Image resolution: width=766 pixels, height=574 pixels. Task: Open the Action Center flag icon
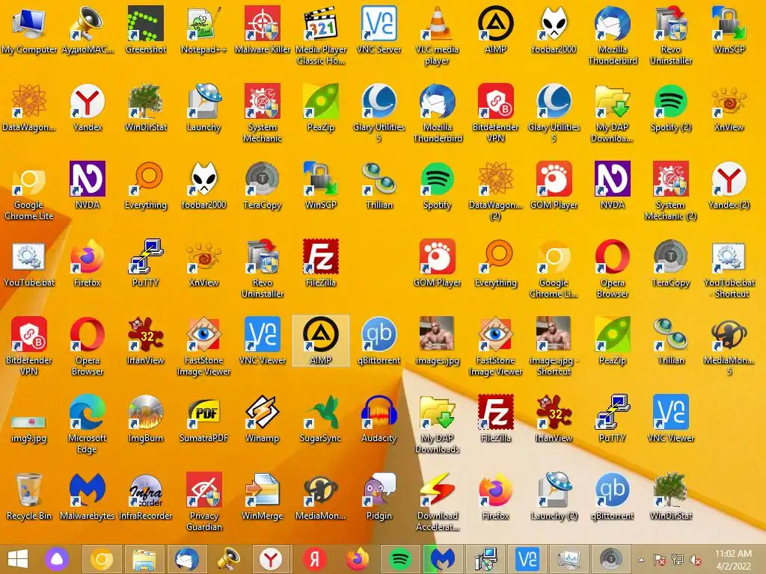pos(660,560)
